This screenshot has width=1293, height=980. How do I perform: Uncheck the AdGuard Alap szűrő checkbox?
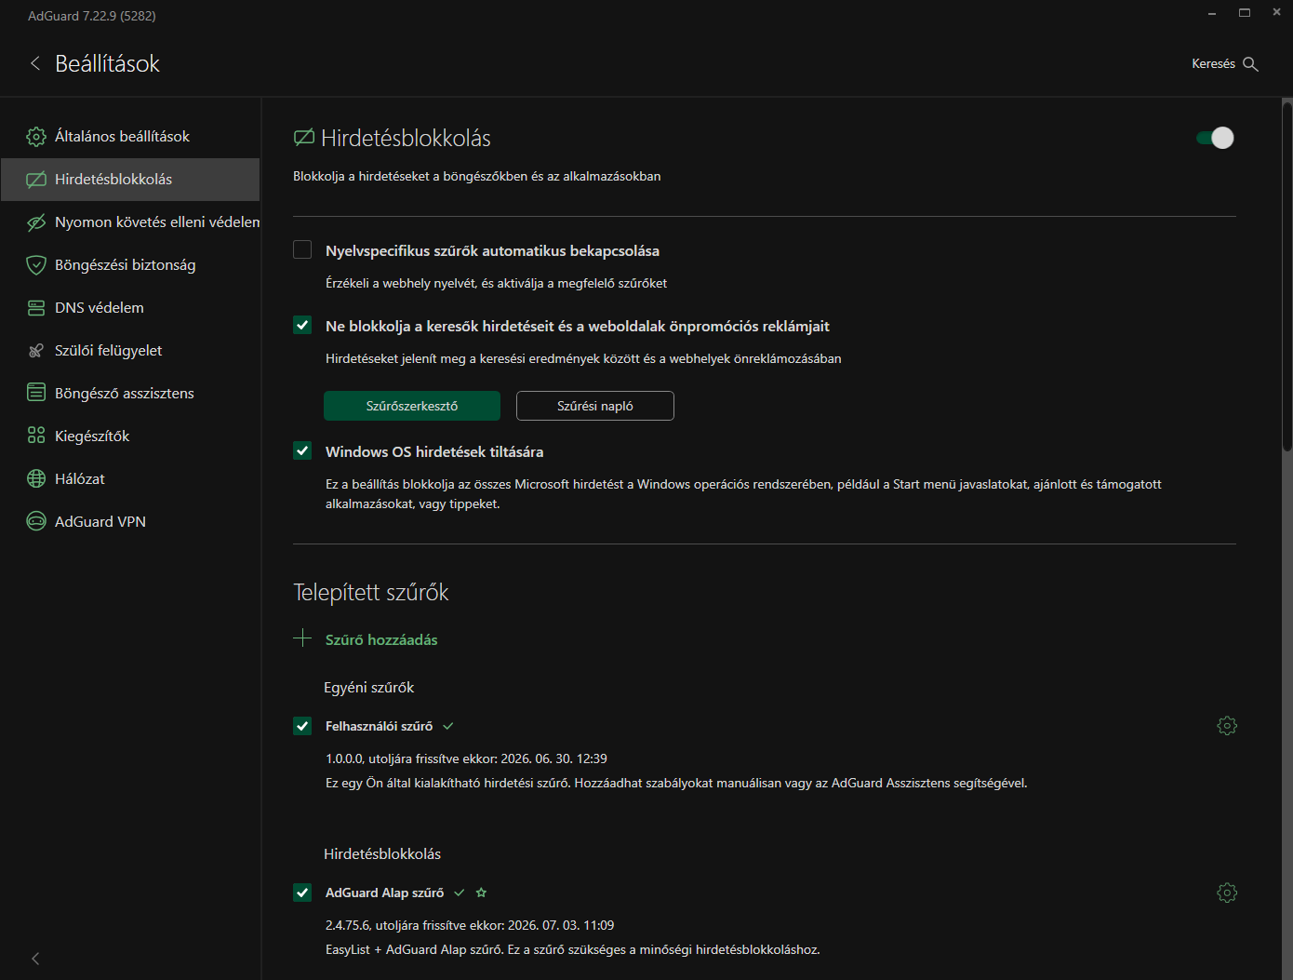click(302, 893)
